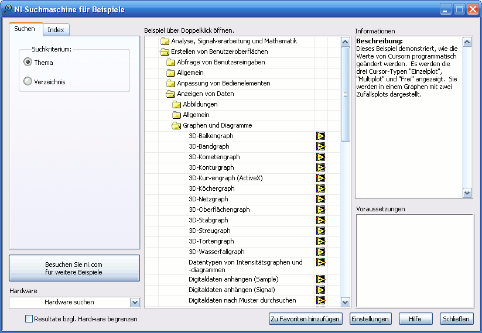Click the example list's scrollbar thumb
This screenshot has height=333, width=482.
(x=346, y=94)
